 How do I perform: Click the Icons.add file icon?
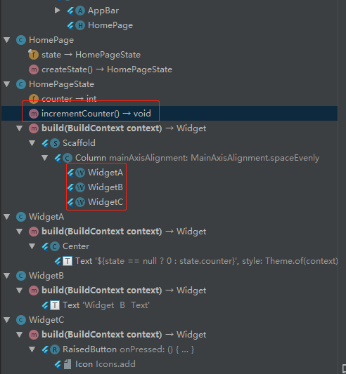tap(68, 364)
